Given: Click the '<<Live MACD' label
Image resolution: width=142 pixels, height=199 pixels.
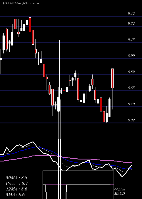Looking at the screenshot, I should point(120,191).
